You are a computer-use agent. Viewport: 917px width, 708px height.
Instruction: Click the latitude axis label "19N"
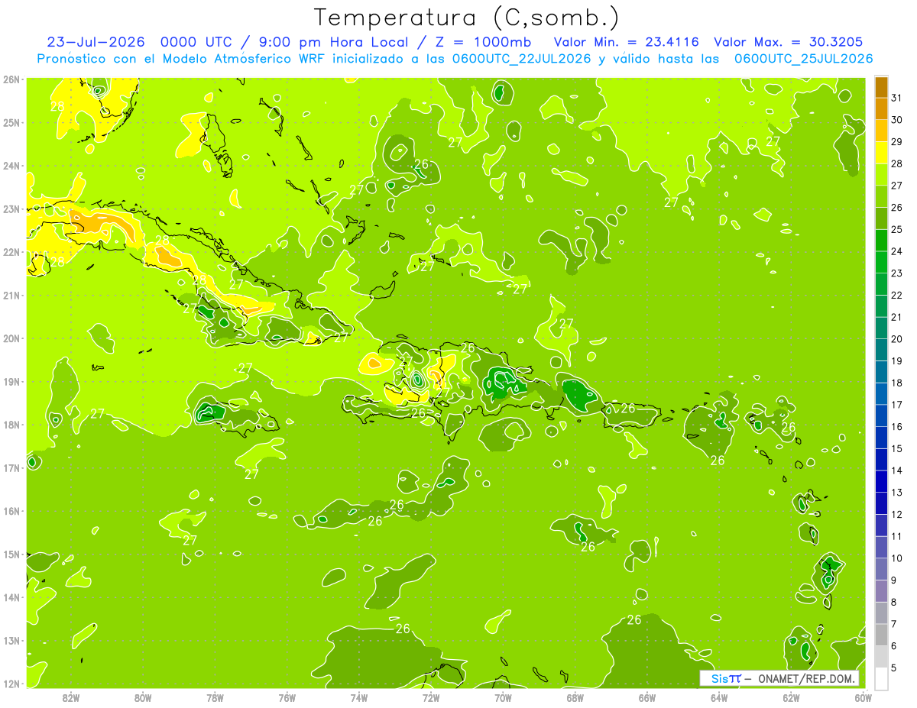coord(11,382)
